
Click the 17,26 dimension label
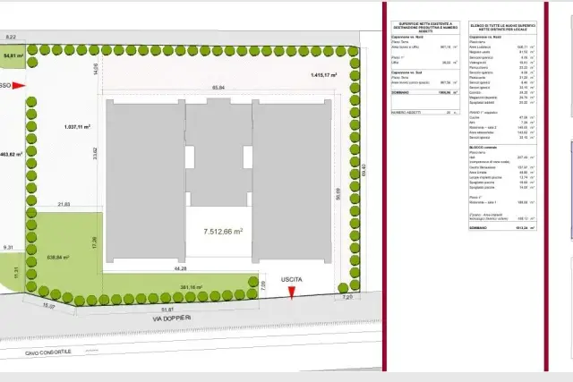click(95, 242)
